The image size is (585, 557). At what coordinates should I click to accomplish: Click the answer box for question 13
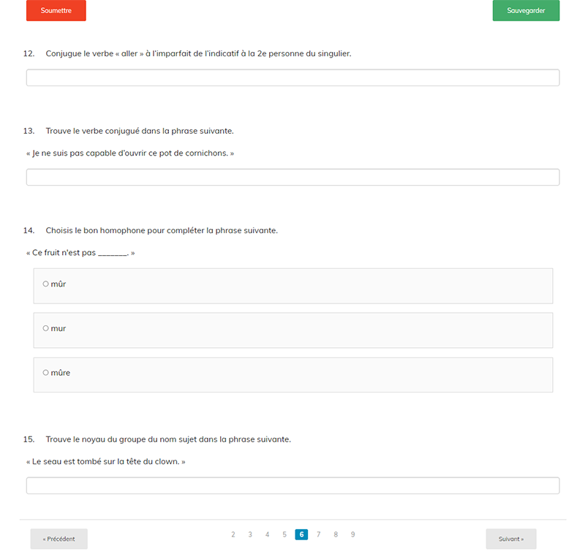click(292, 177)
